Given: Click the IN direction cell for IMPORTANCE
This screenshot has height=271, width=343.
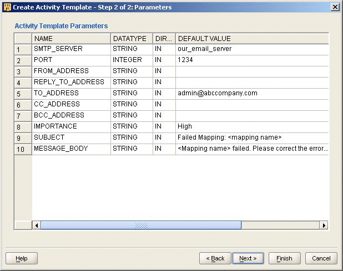Looking at the screenshot, I should (x=164, y=127).
